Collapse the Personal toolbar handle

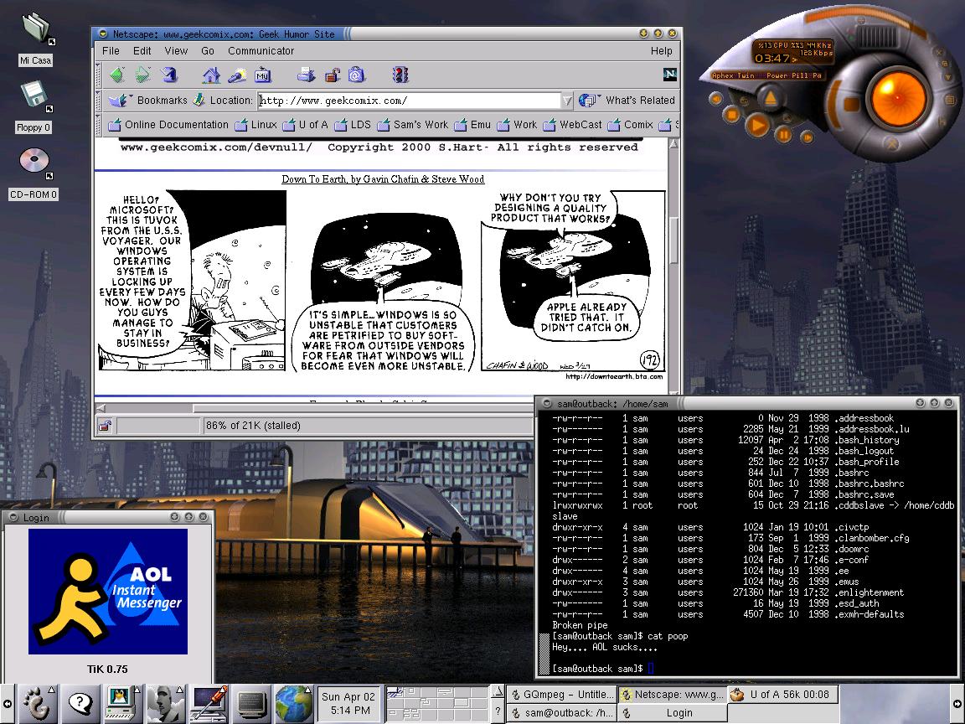pyautogui.click(x=98, y=124)
